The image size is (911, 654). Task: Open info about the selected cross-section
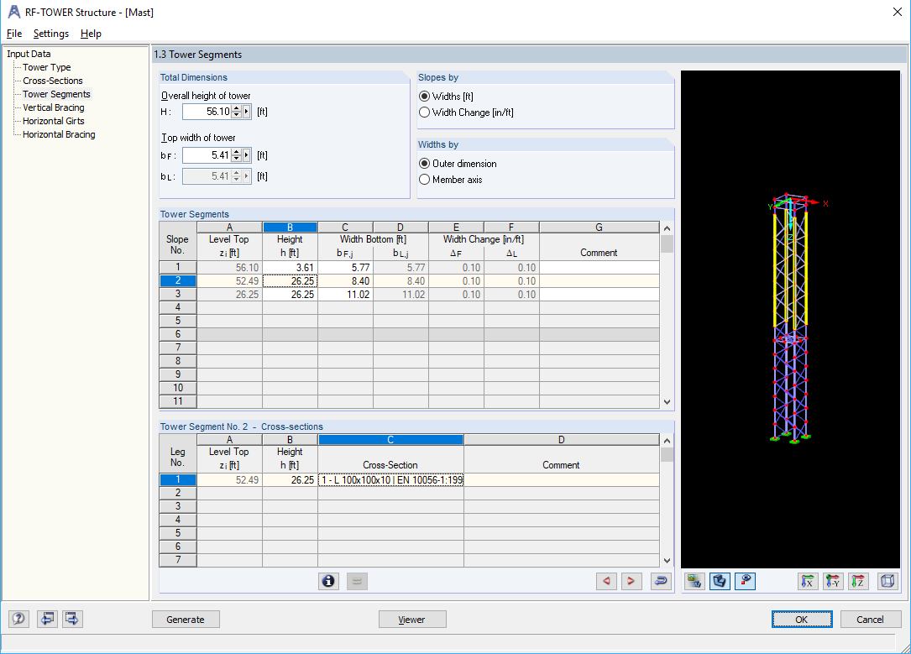click(x=328, y=581)
